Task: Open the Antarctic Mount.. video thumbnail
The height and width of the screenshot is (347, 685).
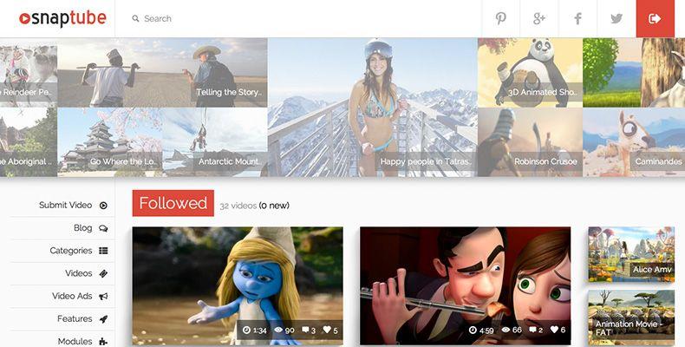Action: [215, 142]
